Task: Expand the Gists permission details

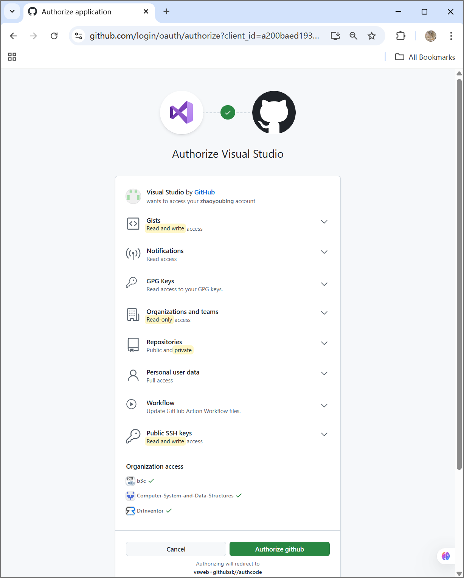Action: pyautogui.click(x=324, y=222)
